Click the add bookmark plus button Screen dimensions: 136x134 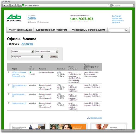(20, 5)
